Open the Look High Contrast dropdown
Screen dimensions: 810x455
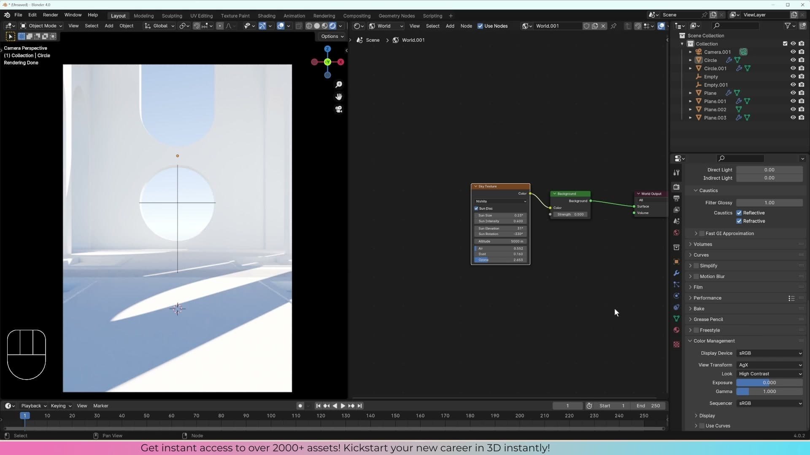point(769,374)
